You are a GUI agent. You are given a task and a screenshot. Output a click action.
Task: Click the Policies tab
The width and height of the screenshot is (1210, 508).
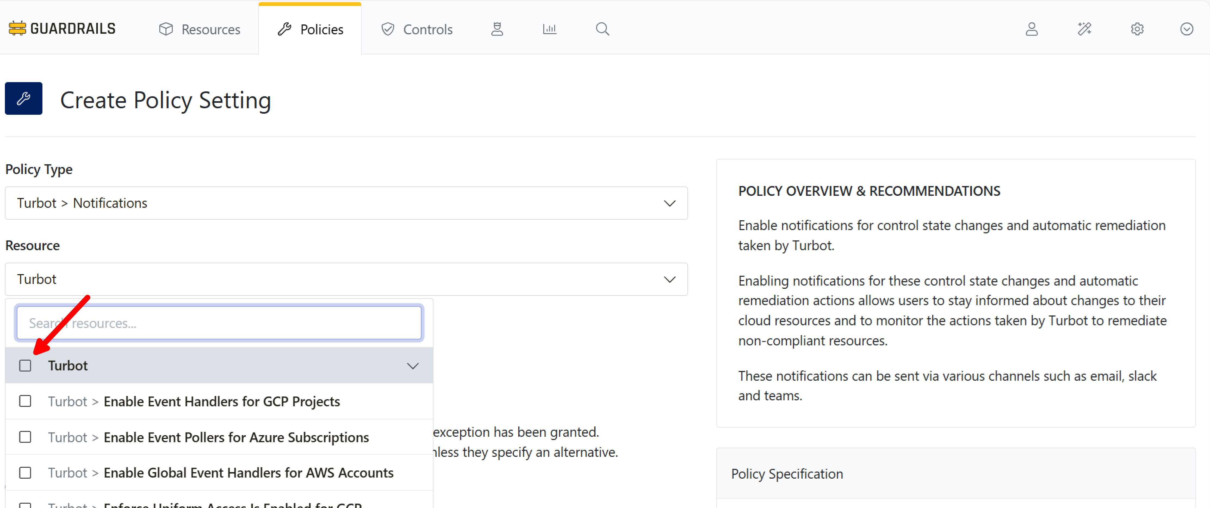tap(310, 29)
